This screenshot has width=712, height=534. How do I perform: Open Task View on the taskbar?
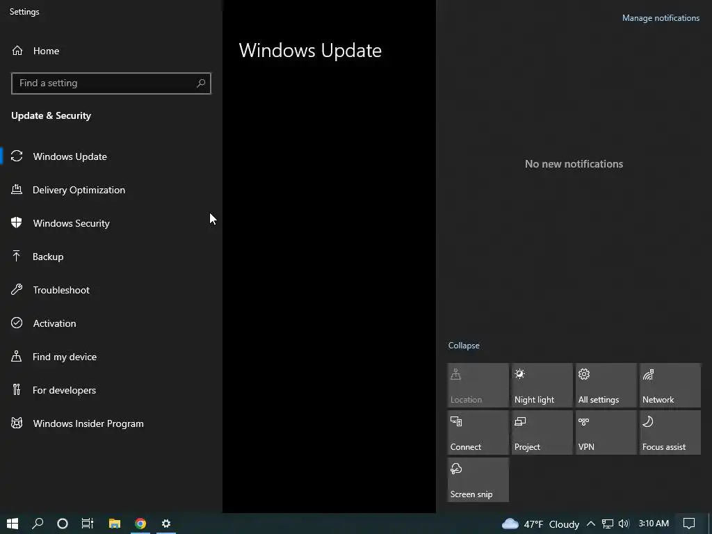[x=88, y=524]
